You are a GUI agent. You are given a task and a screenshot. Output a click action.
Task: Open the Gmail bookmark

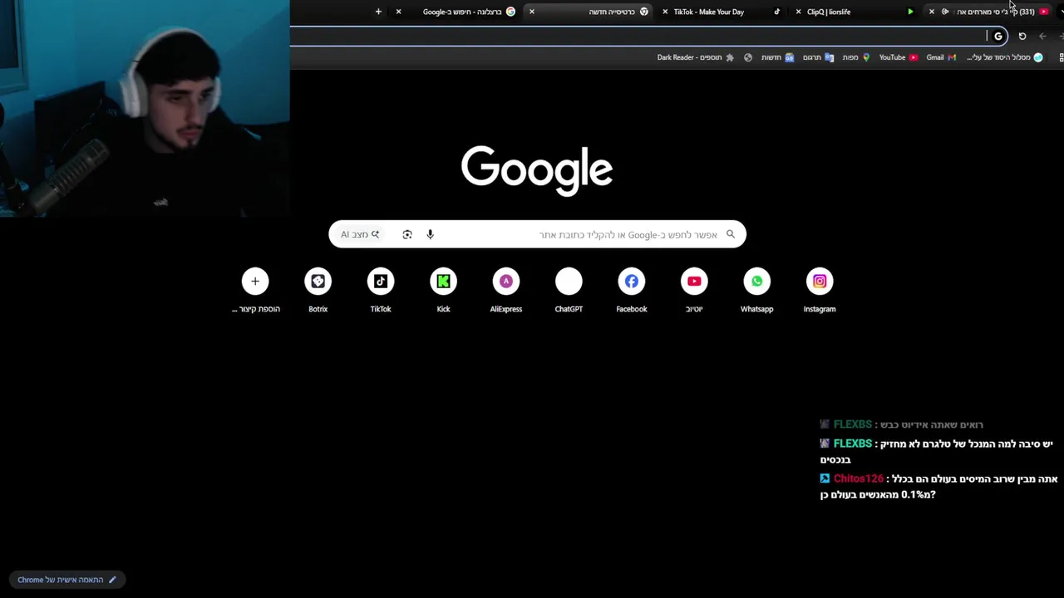941,57
